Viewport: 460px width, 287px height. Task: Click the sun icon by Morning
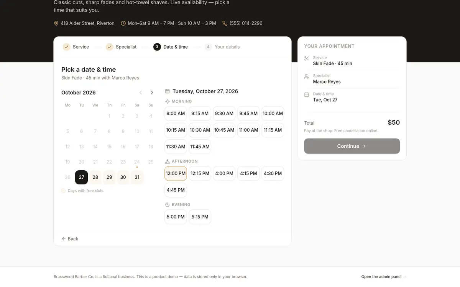167,101
